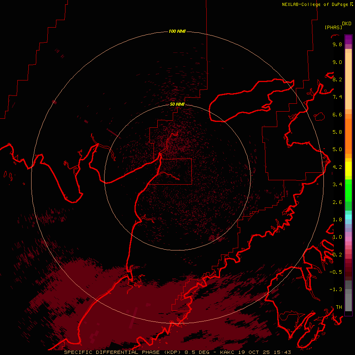Screen dimensions: 355x355
Task: Click the yellow segment of the color bar
Action: click(x=348, y=169)
